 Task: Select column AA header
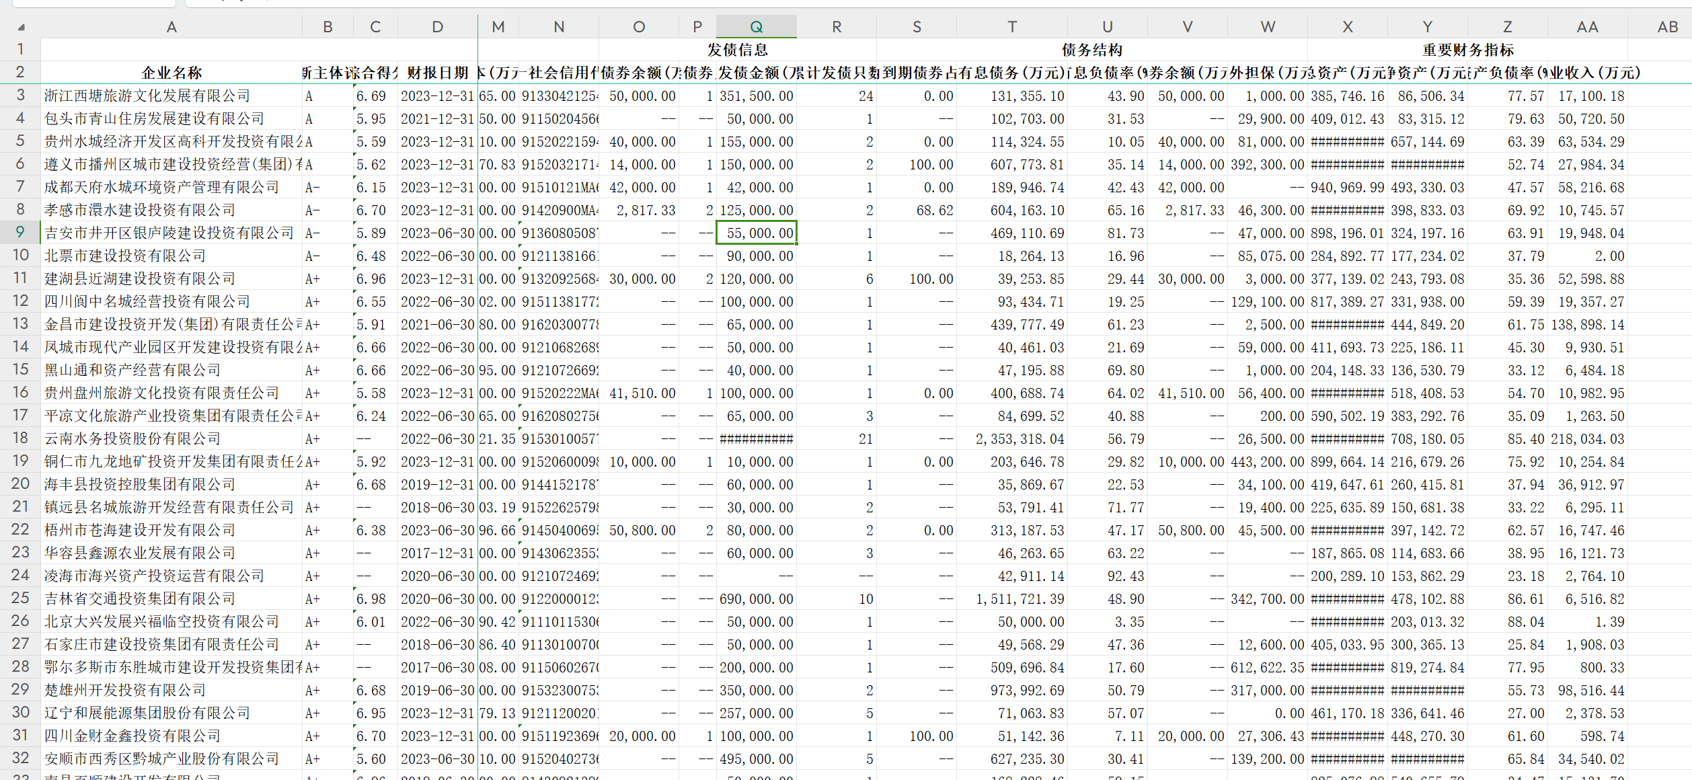point(1587,27)
